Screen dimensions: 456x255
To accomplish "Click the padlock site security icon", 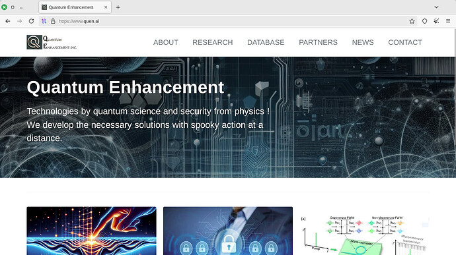I will [53, 21].
